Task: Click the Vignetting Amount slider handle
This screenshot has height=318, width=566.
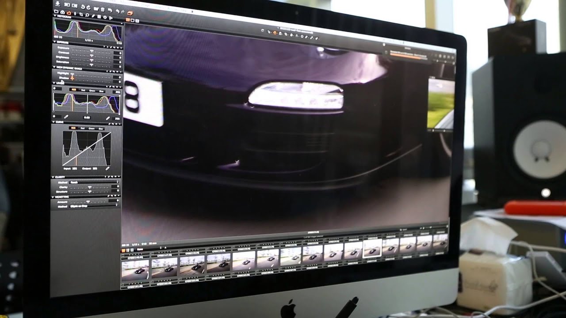Action: point(88,201)
